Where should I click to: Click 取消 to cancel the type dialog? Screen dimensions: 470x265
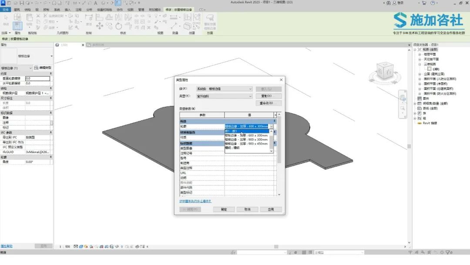[x=247, y=209]
